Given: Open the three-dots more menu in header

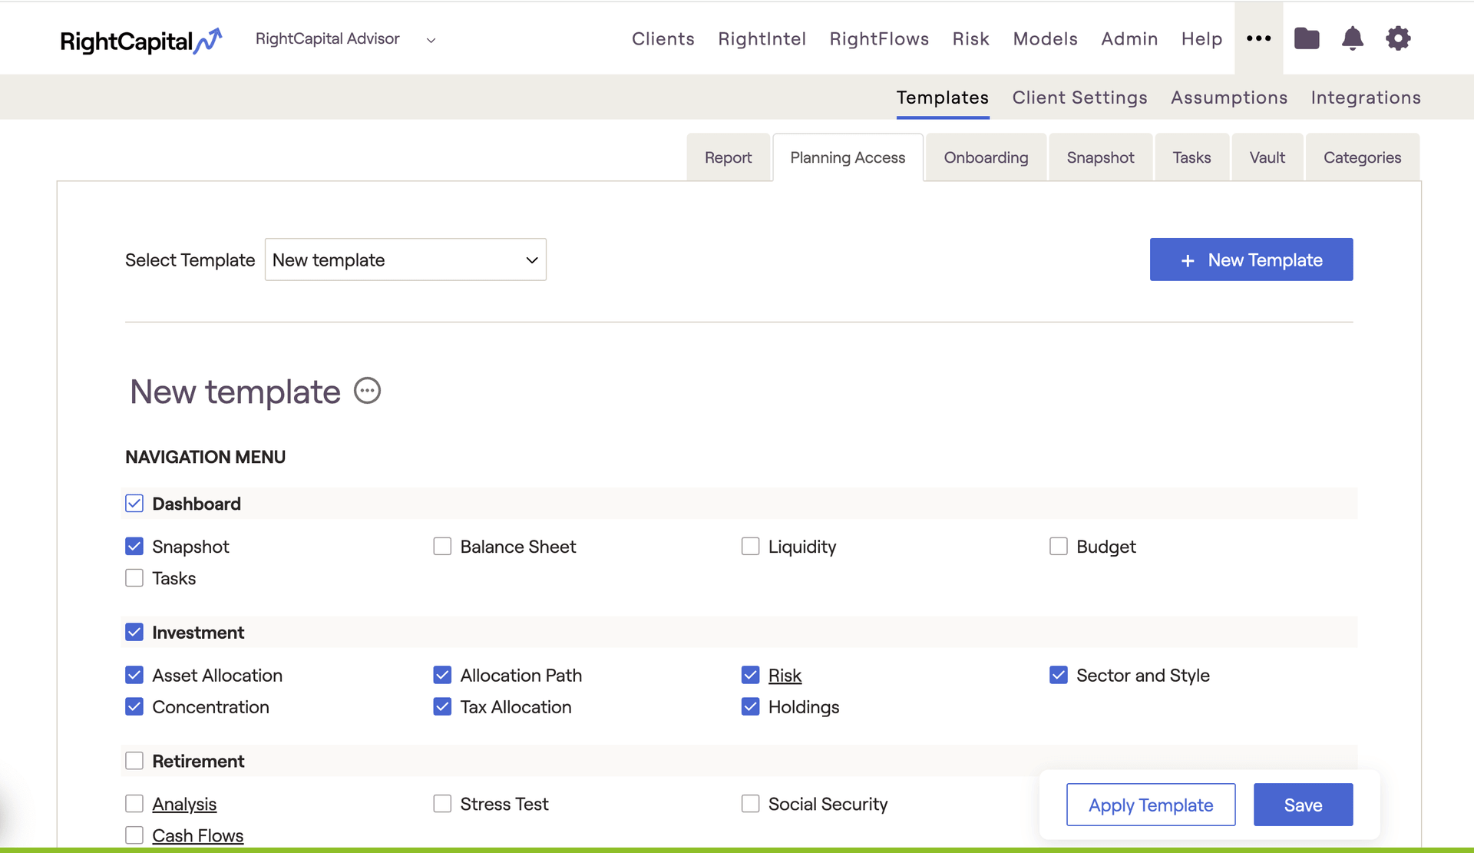Looking at the screenshot, I should click(x=1258, y=38).
